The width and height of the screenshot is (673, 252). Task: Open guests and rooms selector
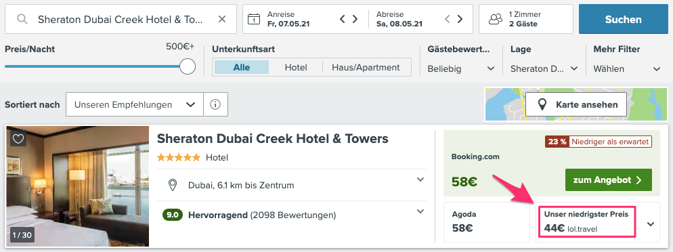click(526, 19)
